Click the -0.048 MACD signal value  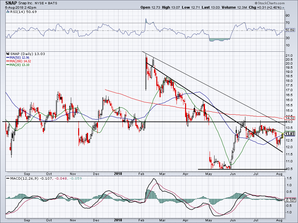click(x=60, y=178)
